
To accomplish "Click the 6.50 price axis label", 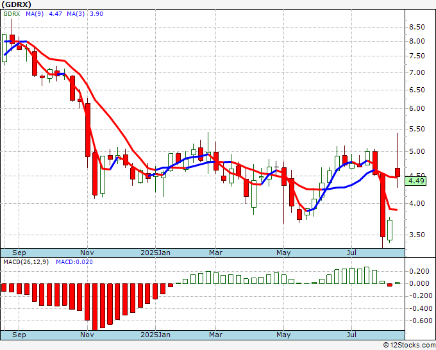I will click(x=417, y=90).
